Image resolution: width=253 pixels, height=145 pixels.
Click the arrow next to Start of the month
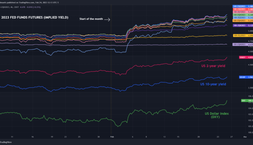[107, 20]
